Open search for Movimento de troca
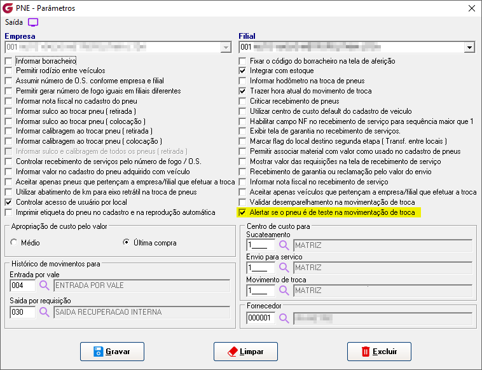 pyautogui.click(x=284, y=291)
